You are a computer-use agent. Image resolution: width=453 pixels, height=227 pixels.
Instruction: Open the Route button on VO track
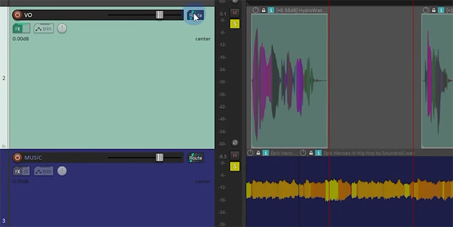pos(196,15)
